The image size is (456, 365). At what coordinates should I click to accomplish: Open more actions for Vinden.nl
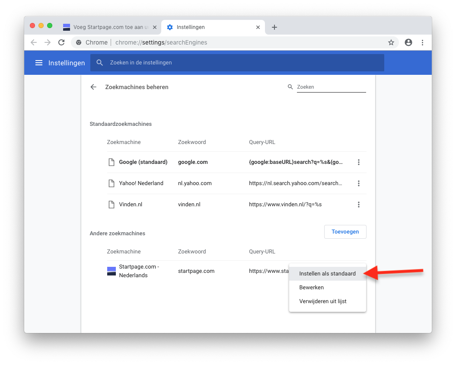(x=358, y=205)
